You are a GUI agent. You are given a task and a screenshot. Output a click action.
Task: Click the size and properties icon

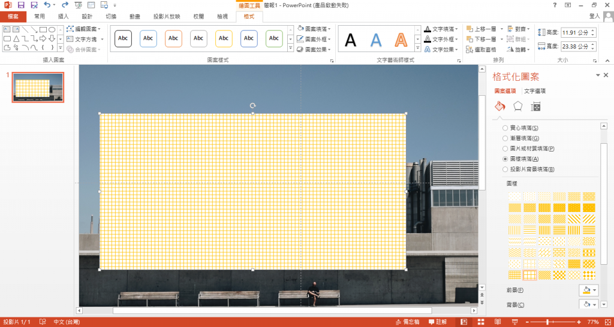pyautogui.click(x=535, y=107)
